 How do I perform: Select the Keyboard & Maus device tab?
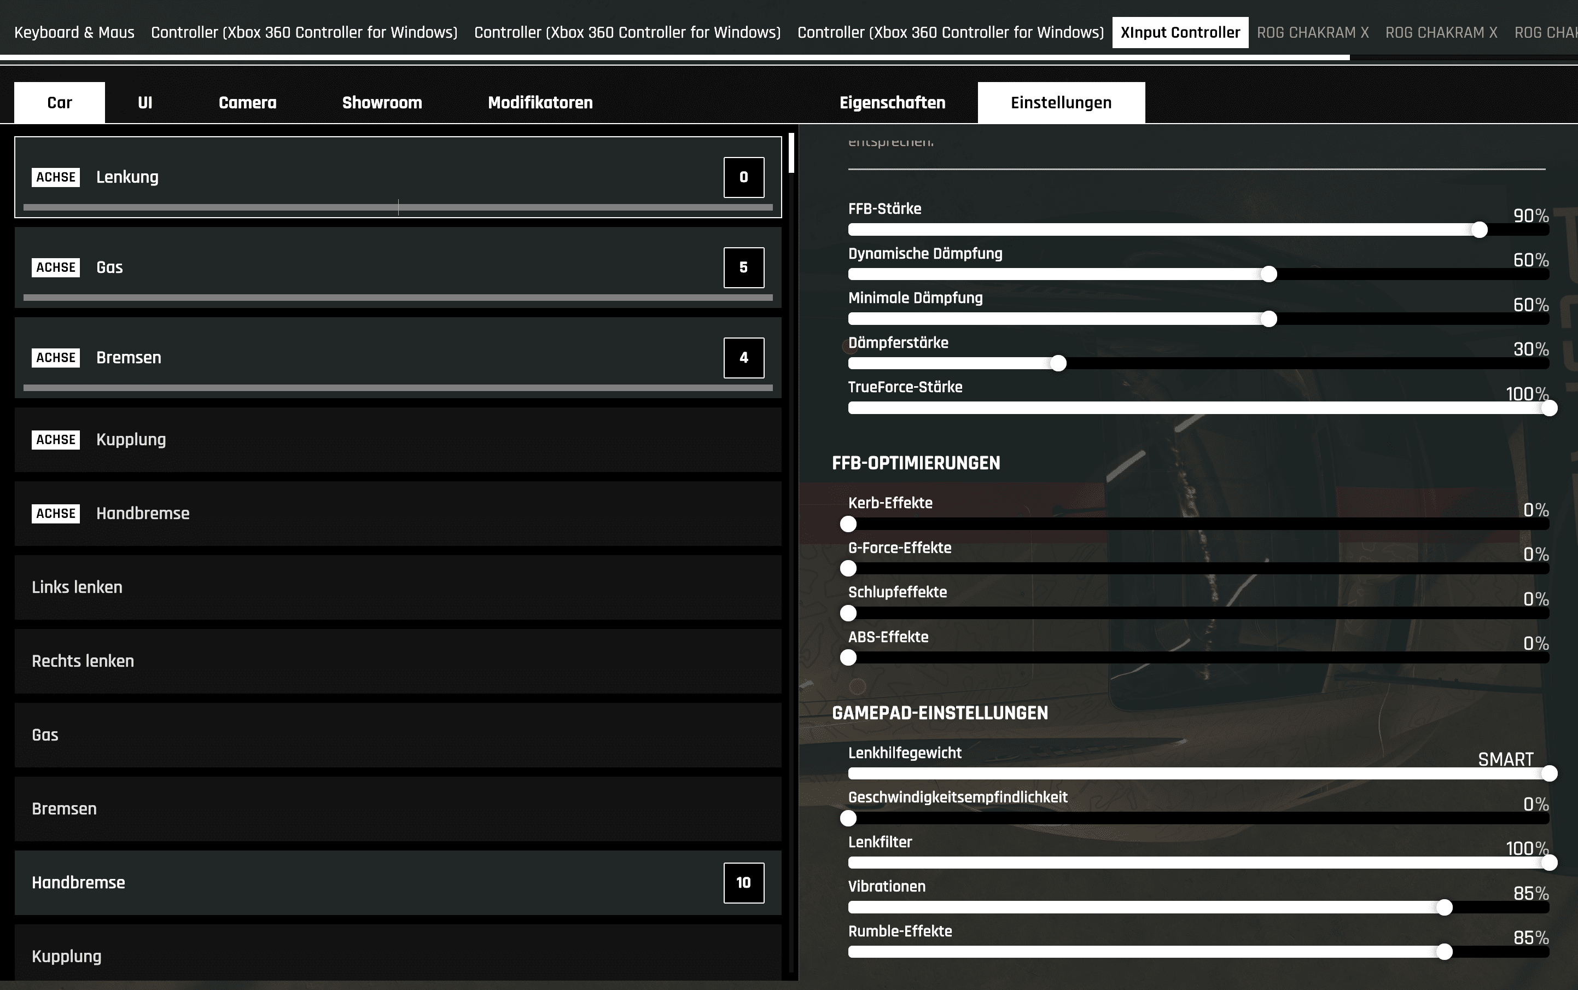(74, 33)
